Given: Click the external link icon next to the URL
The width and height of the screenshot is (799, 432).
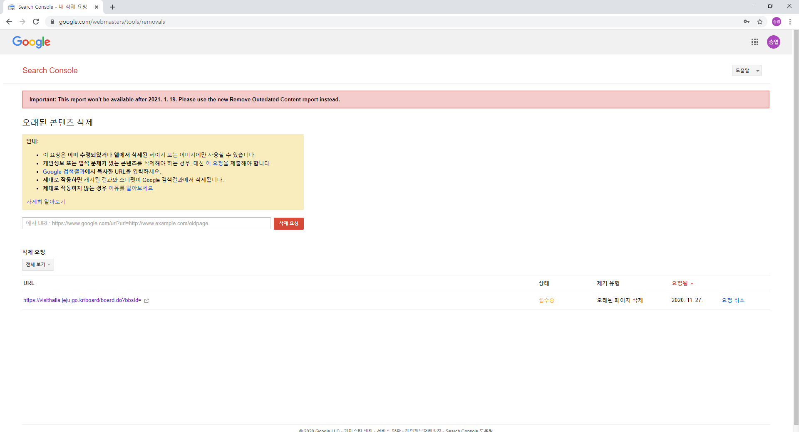Looking at the screenshot, I should tap(146, 301).
